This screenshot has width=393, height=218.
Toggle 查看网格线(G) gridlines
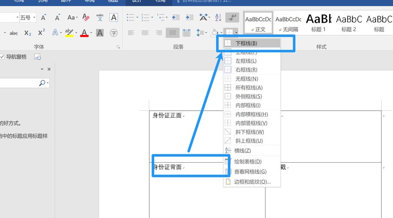252,172
